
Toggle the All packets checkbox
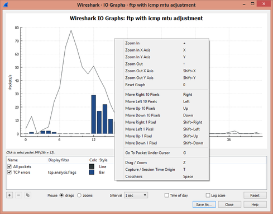9,166
